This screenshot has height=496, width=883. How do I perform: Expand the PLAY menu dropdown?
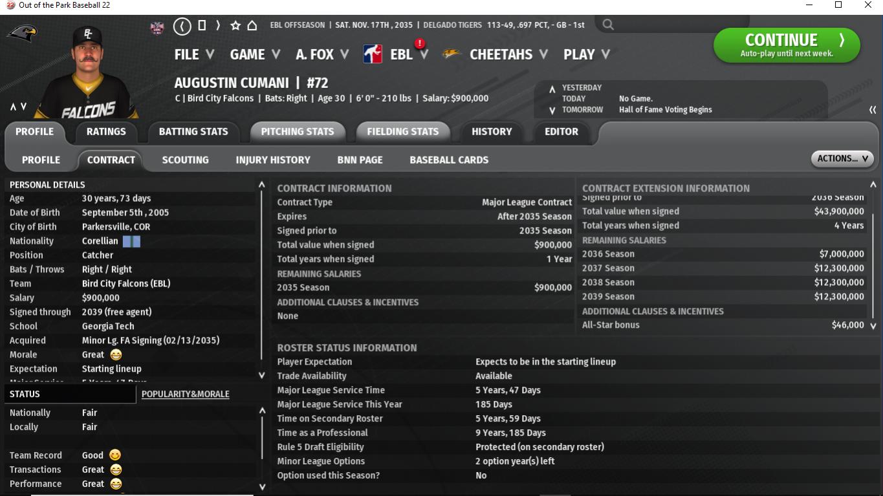[586, 55]
